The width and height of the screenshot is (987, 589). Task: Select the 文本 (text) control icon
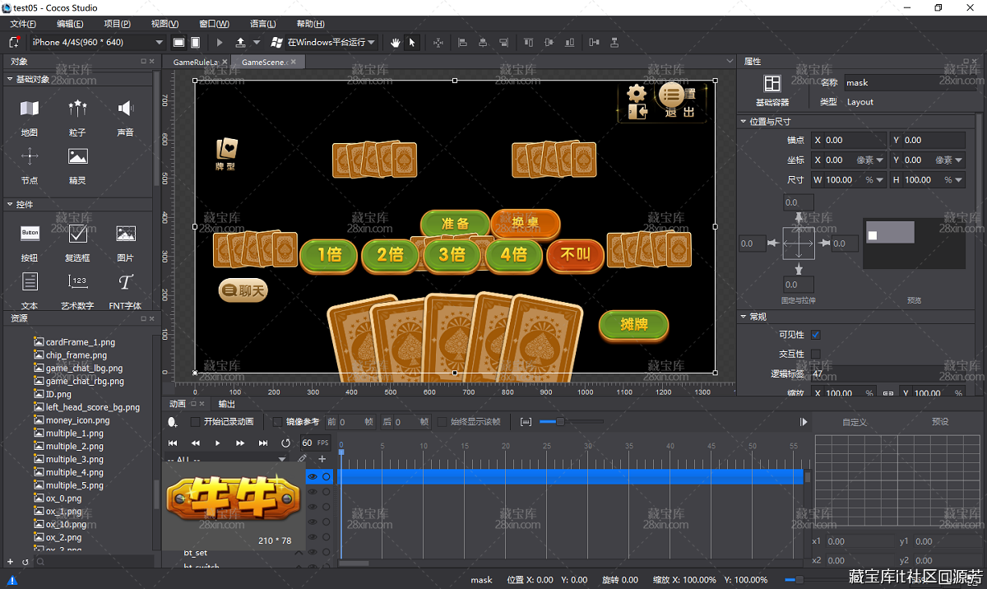tap(30, 282)
